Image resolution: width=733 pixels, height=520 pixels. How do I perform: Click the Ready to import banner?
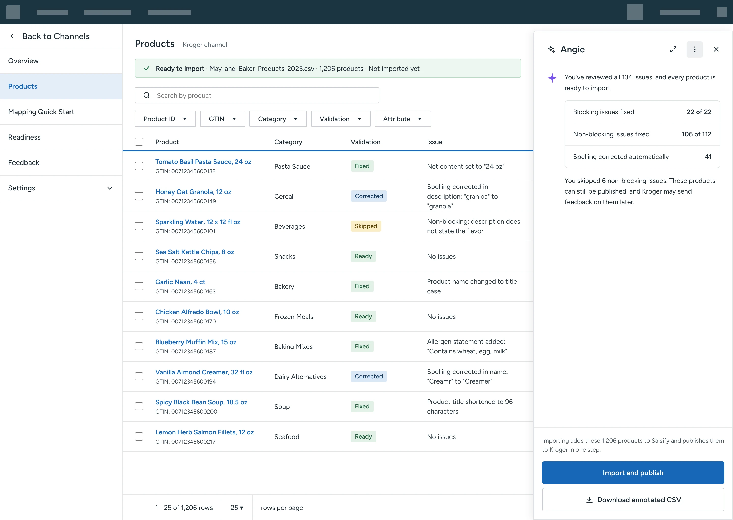[x=328, y=68]
